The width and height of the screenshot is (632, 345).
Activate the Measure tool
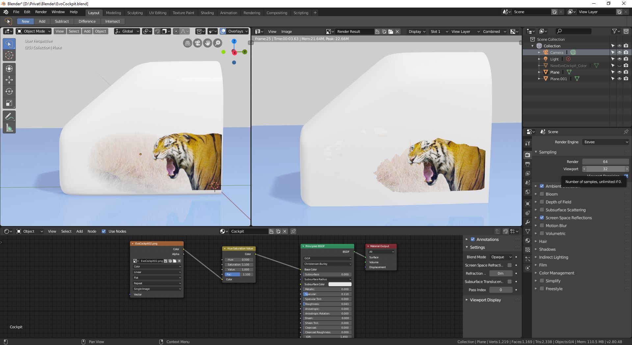pyautogui.click(x=9, y=128)
